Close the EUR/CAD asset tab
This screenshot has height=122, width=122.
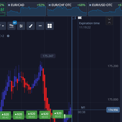(9, 5)
